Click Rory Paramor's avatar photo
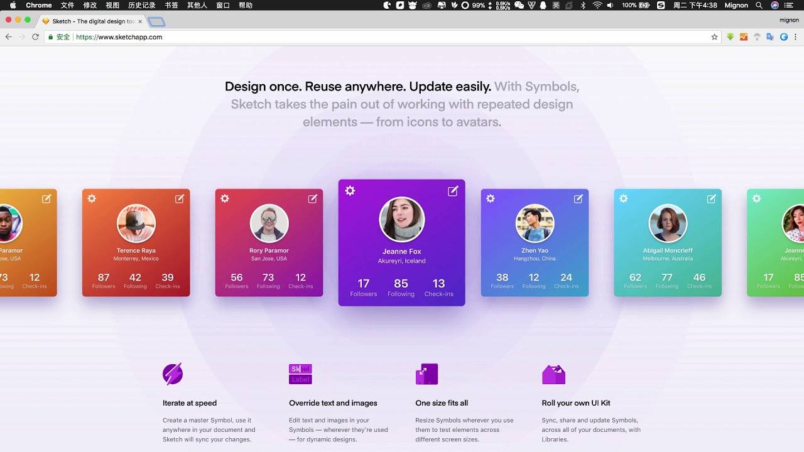Image resolution: width=804 pixels, height=452 pixels. coord(269,223)
